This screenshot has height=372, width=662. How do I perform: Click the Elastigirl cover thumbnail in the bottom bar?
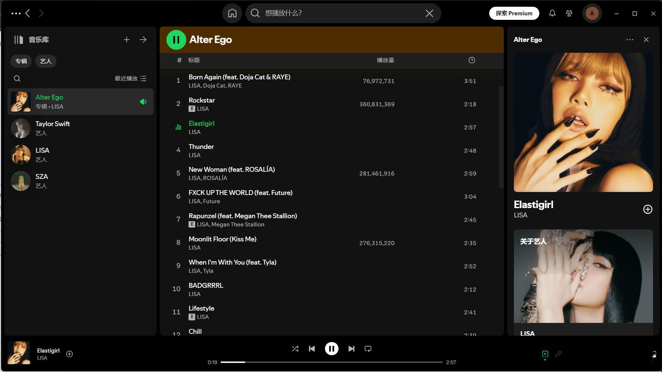(19, 353)
